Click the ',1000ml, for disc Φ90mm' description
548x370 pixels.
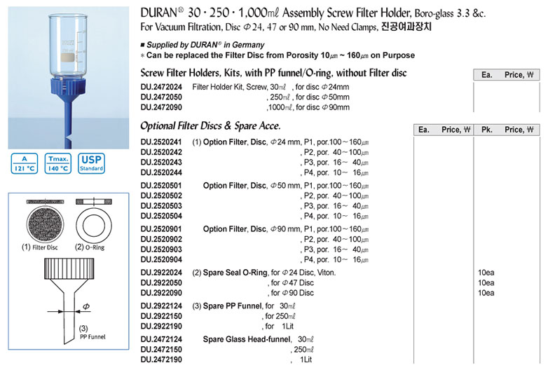pyautogui.click(x=308, y=107)
